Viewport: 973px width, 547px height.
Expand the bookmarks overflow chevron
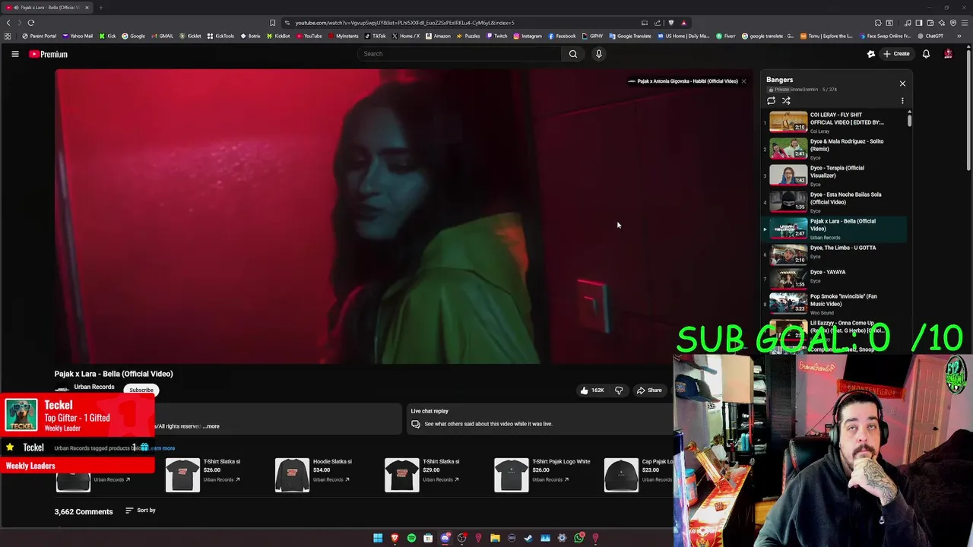point(959,36)
